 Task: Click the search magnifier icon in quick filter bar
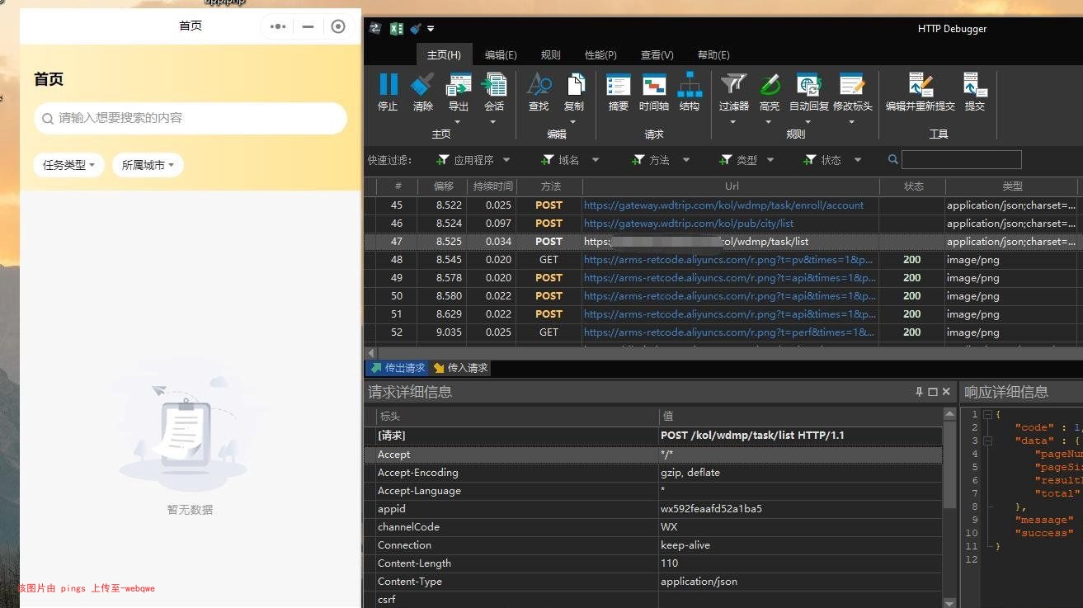pos(893,160)
